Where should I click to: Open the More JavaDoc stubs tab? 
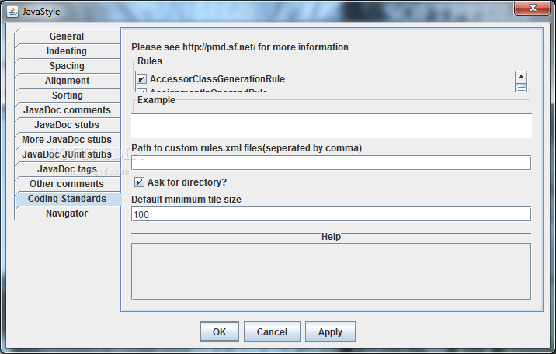pyautogui.click(x=68, y=140)
